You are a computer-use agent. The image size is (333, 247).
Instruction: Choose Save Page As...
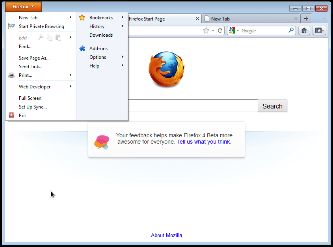(x=34, y=58)
